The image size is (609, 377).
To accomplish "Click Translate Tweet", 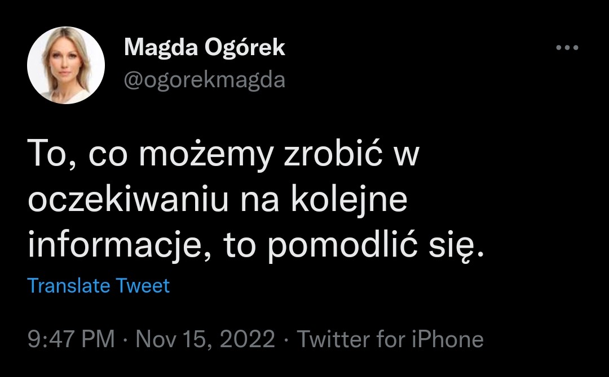I will (99, 286).
